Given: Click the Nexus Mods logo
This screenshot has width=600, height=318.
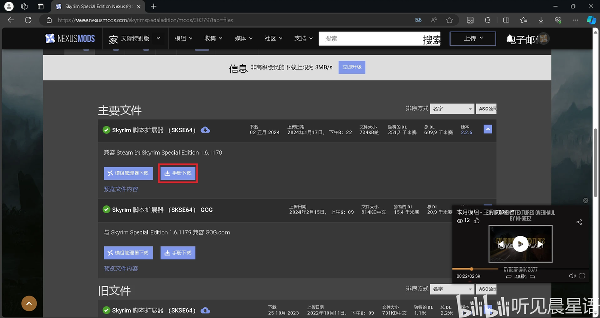Looking at the screenshot, I should click(x=69, y=38).
